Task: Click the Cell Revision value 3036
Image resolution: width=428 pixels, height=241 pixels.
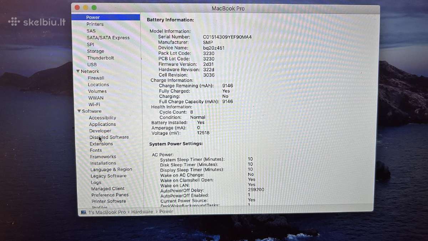Action: click(x=209, y=75)
